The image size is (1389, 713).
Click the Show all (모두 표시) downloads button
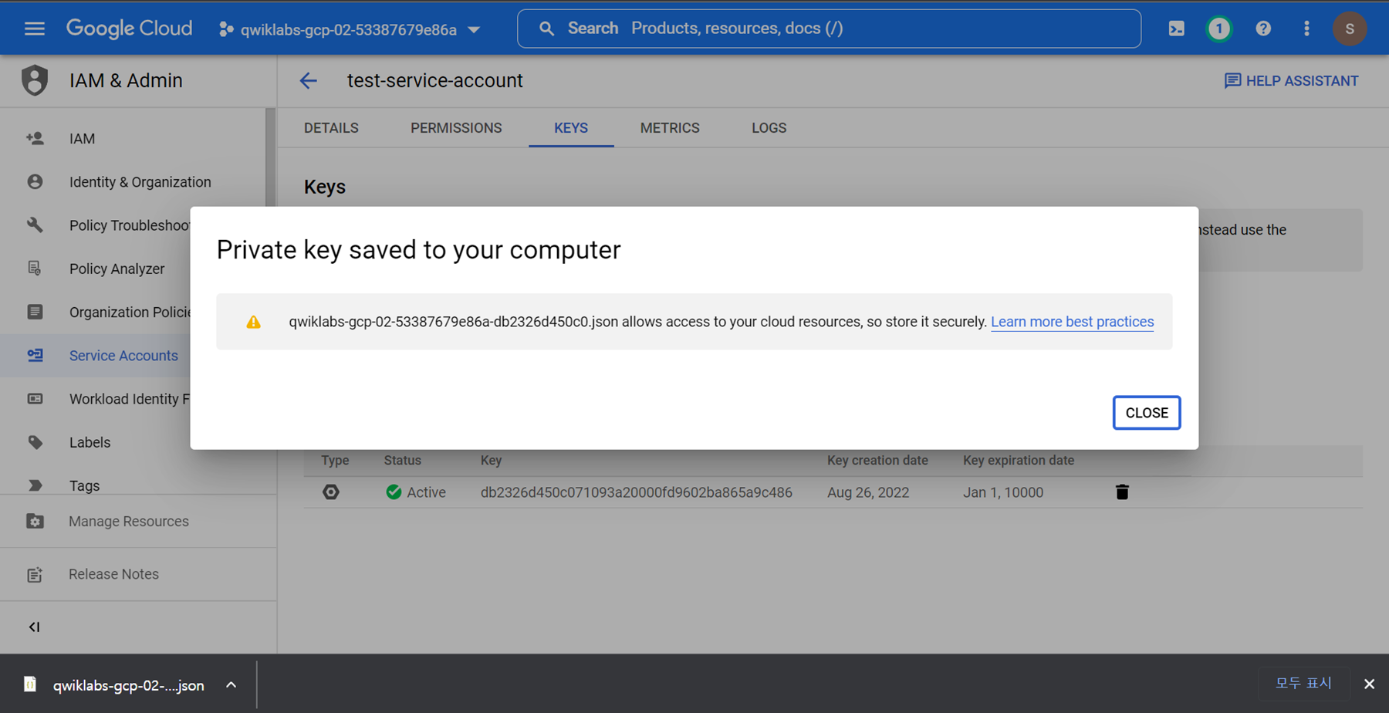pyautogui.click(x=1303, y=683)
